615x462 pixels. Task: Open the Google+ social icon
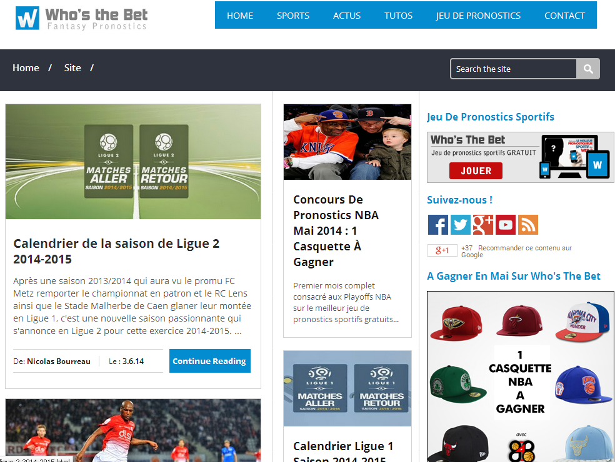(x=483, y=225)
